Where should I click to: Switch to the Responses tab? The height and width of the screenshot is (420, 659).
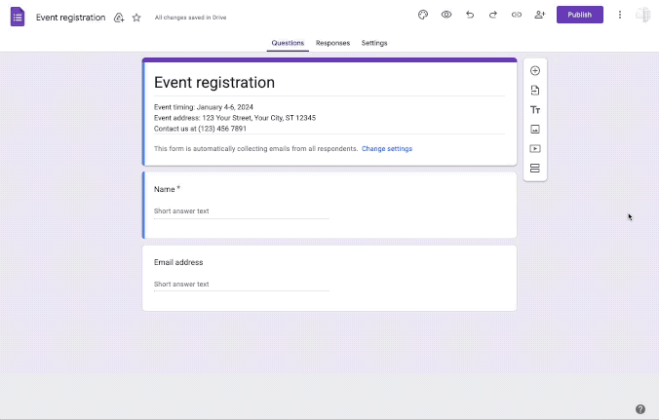pos(332,43)
